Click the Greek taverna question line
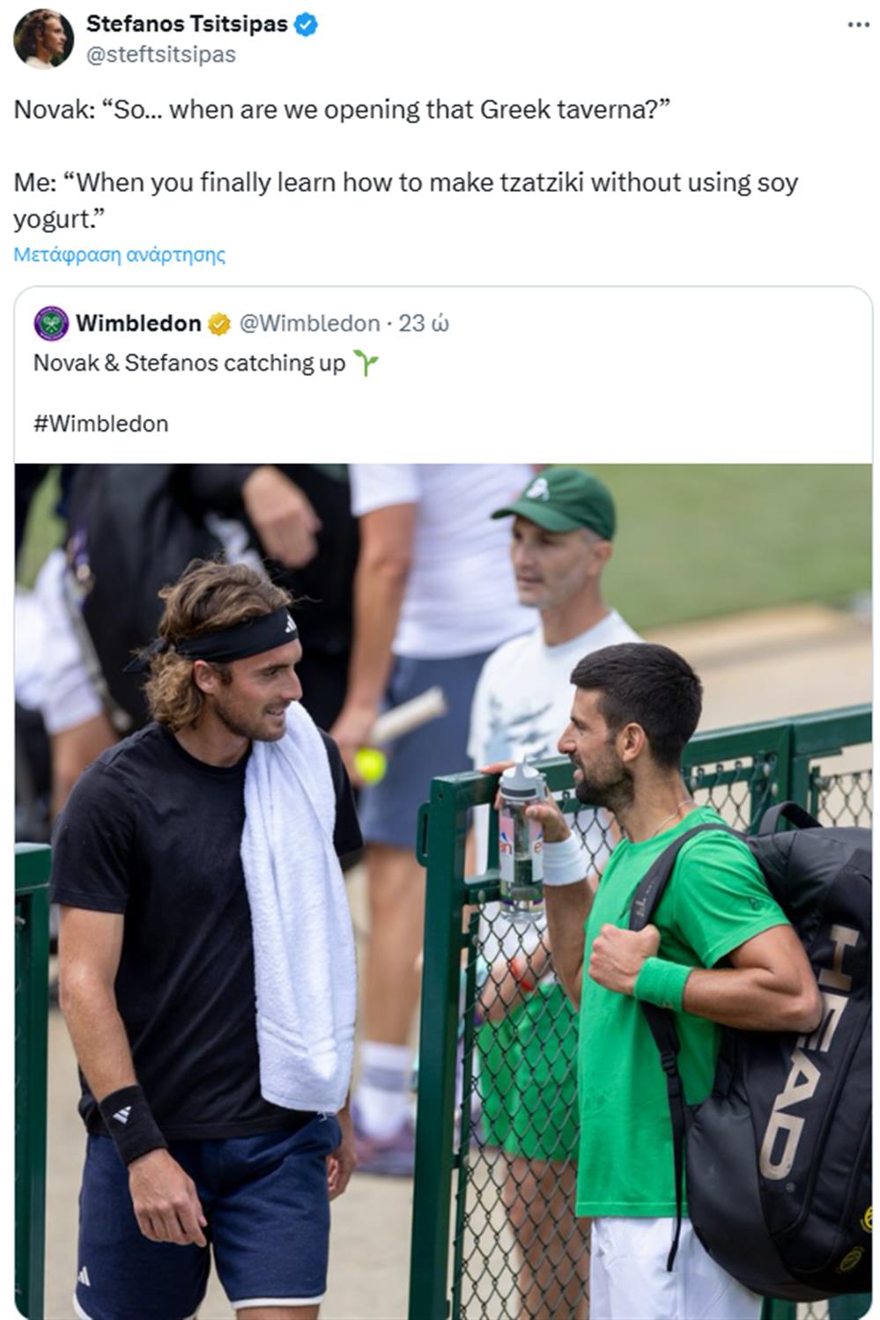The image size is (880, 1320). pyautogui.click(x=342, y=110)
